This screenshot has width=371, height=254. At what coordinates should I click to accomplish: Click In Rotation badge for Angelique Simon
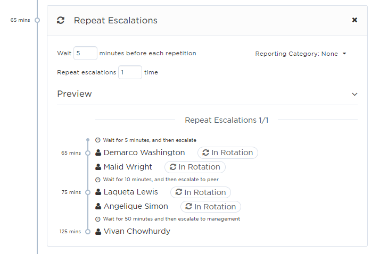(211, 207)
